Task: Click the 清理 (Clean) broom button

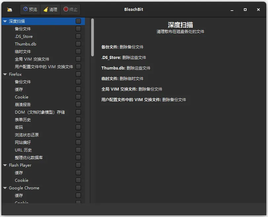Action: tap(50, 9)
